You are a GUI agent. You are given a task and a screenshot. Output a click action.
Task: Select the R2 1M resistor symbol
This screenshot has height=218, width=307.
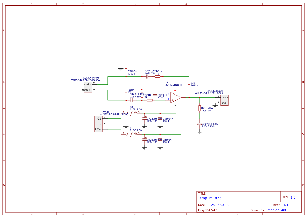coord(126,90)
